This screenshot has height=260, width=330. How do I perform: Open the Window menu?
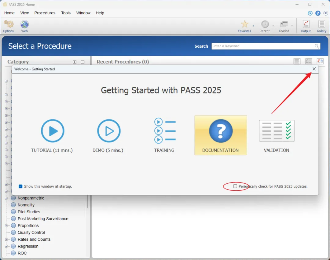coord(83,13)
